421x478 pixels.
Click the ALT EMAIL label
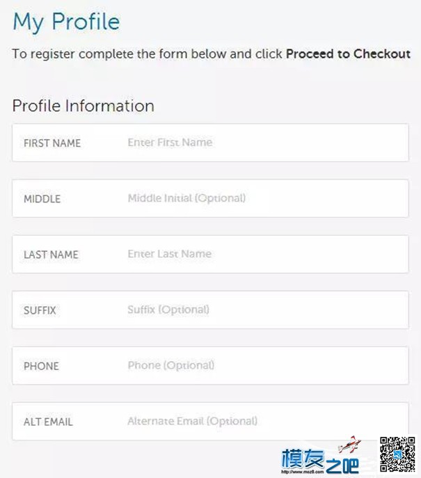point(48,422)
